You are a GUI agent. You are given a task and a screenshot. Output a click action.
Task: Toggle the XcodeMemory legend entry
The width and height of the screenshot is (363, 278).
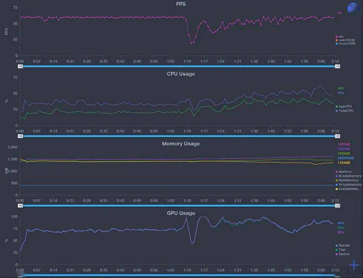pos(348,176)
